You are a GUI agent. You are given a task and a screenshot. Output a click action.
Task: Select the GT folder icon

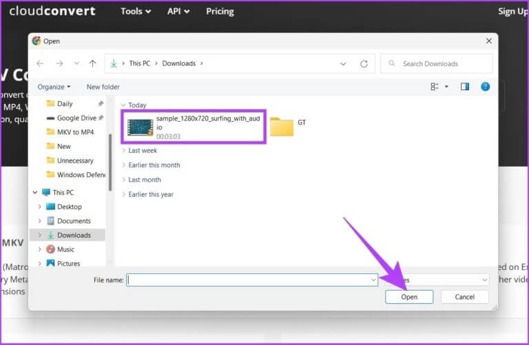click(x=282, y=127)
